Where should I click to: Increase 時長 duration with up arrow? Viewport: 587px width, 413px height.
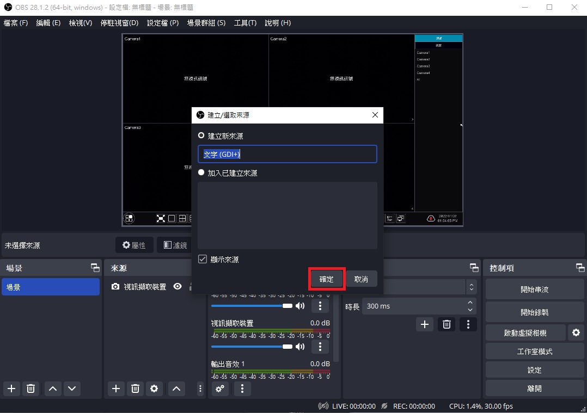[x=470, y=303]
